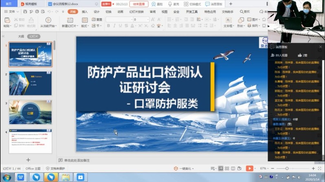This screenshot has width=325, height=182.
Task: Click the 从当前开始 slideshow play icon
Action: [x=48, y=20]
